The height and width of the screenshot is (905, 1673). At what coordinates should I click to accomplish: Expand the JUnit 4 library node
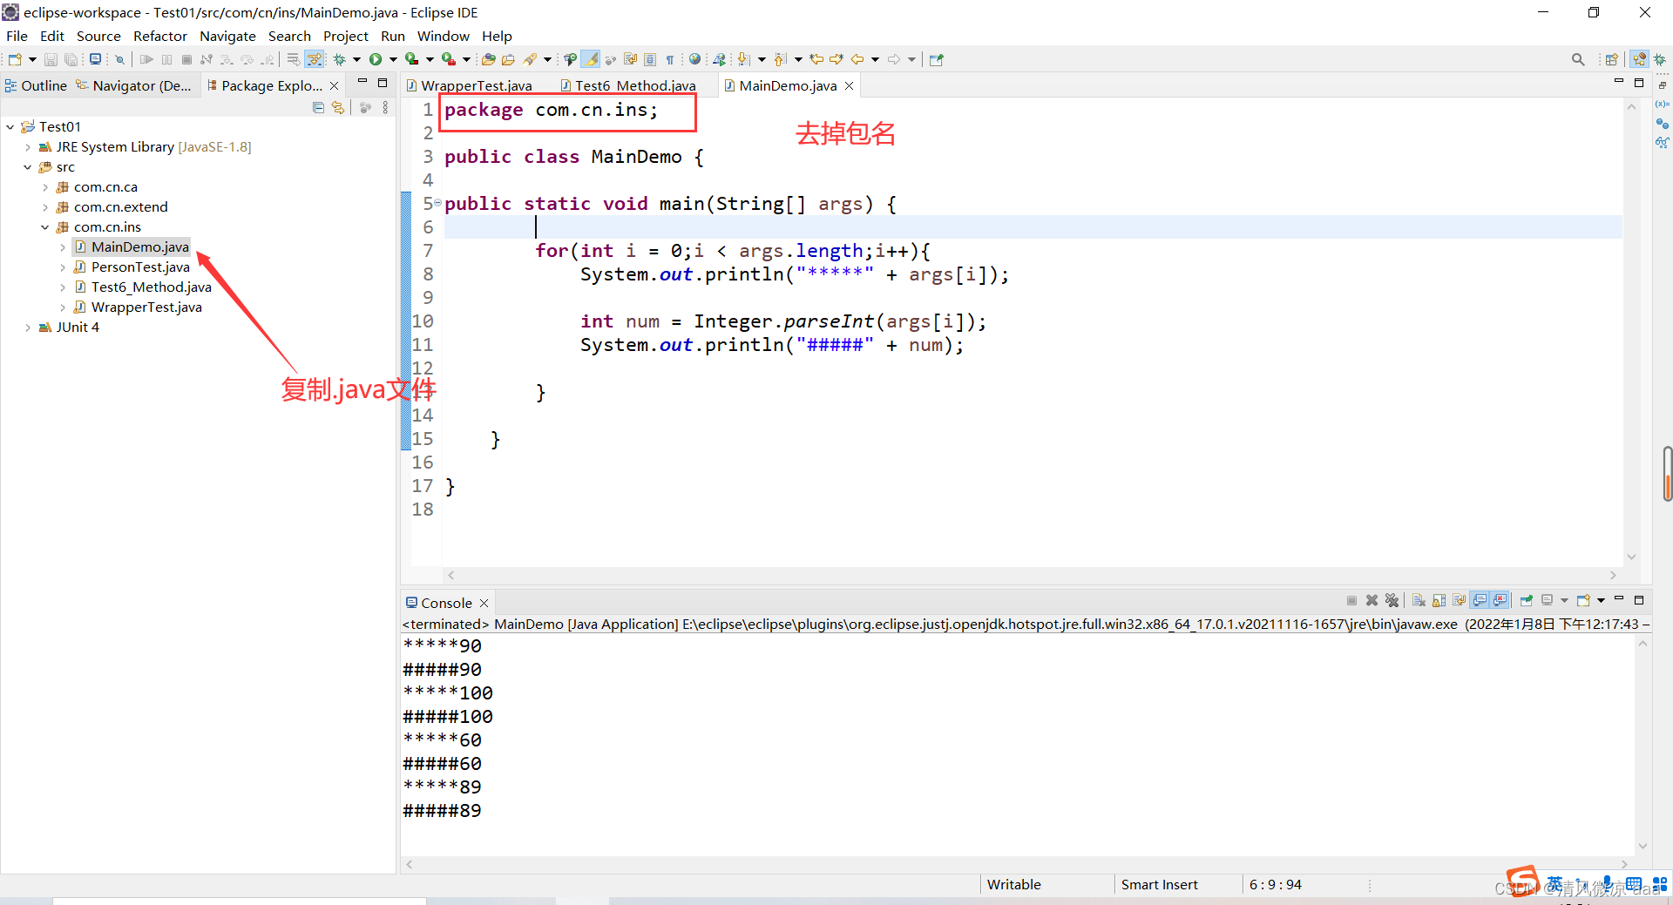coord(28,328)
